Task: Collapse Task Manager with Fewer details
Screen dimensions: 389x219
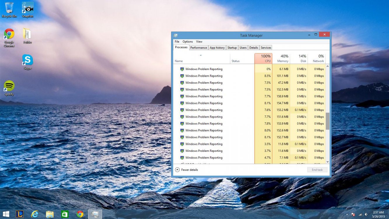Action: pyautogui.click(x=186, y=170)
